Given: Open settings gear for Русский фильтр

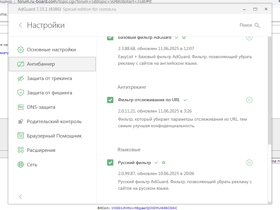Looking at the screenshot, I should click(249, 162).
